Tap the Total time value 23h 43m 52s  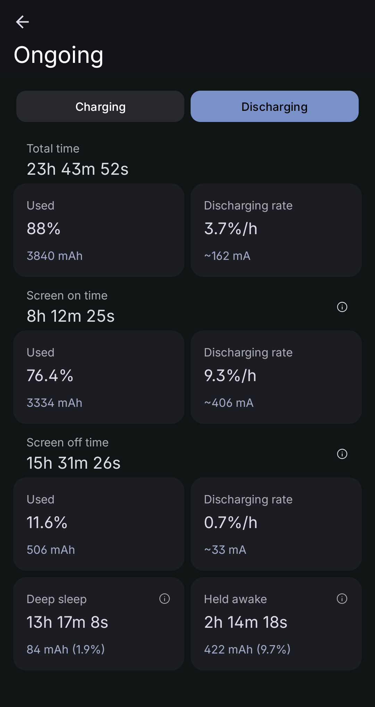[x=77, y=169]
